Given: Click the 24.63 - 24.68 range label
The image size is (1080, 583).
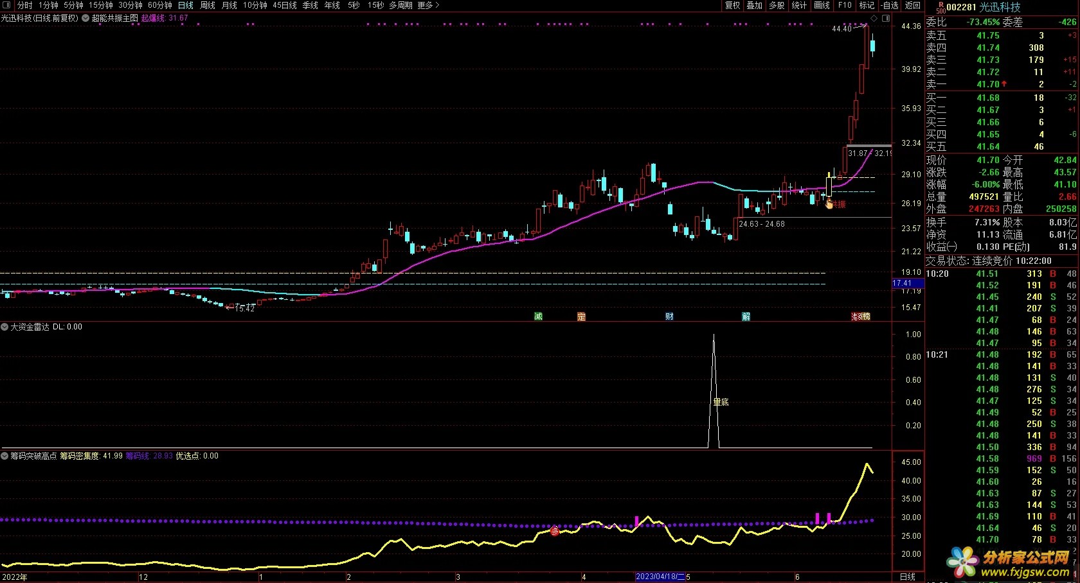Looking at the screenshot, I should point(762,224).
